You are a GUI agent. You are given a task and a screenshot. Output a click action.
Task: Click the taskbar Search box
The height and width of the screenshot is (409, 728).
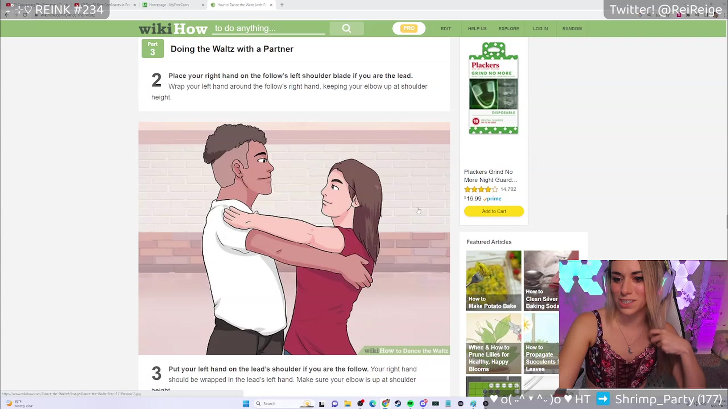click(284, 404)
